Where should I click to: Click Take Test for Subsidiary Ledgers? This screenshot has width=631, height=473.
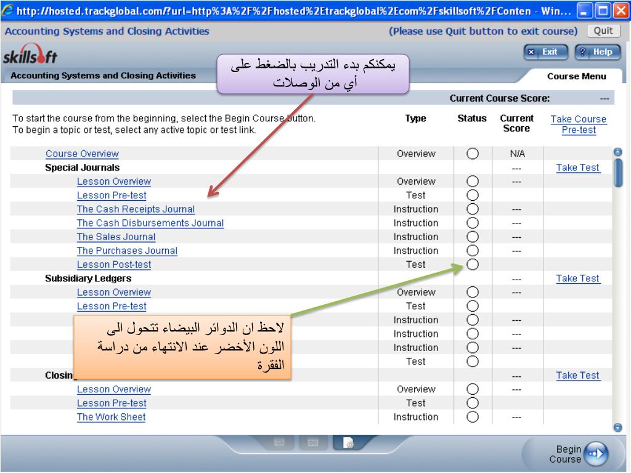coord(578,278)
